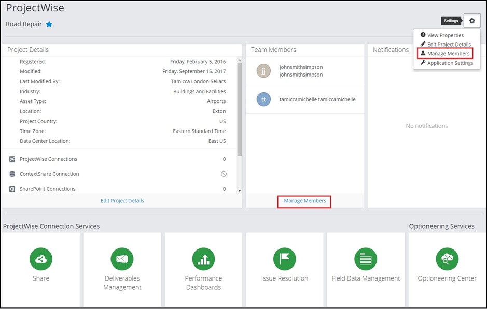The image size is (487, 309).
Task: Open the Field Data Management icon
Action: tap(366, 259)
